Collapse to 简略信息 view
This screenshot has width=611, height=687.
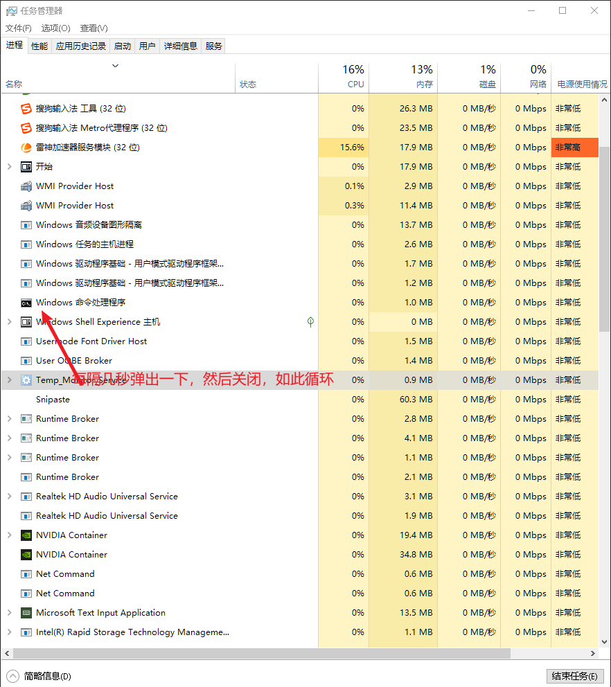tap(40, 676)
